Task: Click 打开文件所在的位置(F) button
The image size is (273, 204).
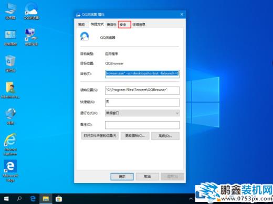Action: click(x=100, y=136)
